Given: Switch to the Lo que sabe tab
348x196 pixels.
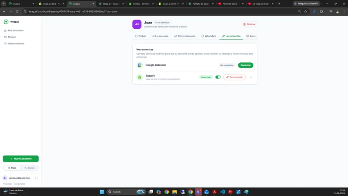Looking at the screenshot, I should click(160, 36).
